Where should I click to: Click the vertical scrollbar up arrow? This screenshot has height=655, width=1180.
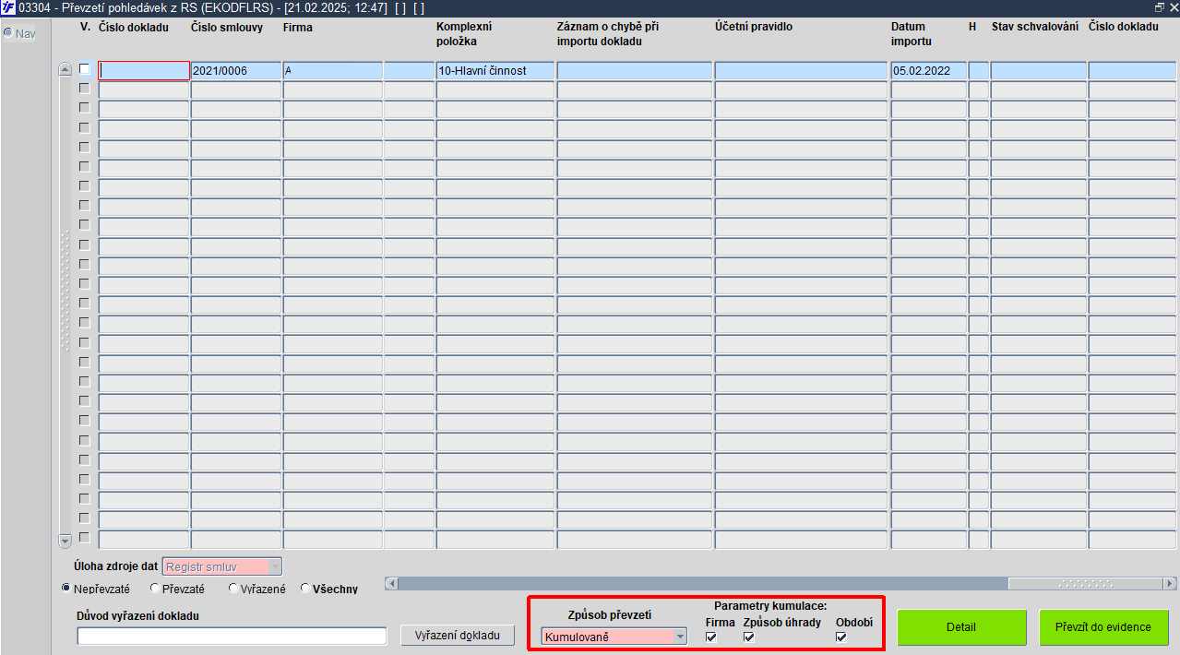[65, 69]
